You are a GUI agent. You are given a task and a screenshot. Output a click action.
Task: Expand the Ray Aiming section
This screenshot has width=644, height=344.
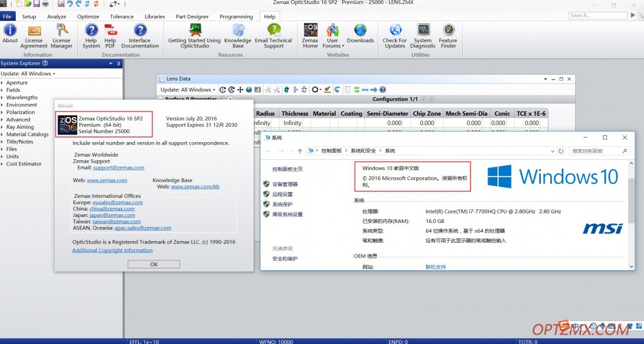coord(2,127)
